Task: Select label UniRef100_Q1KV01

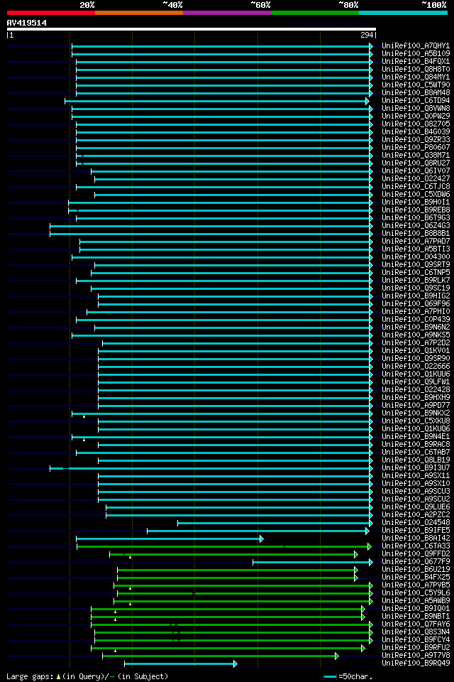Action: [416, 351]
